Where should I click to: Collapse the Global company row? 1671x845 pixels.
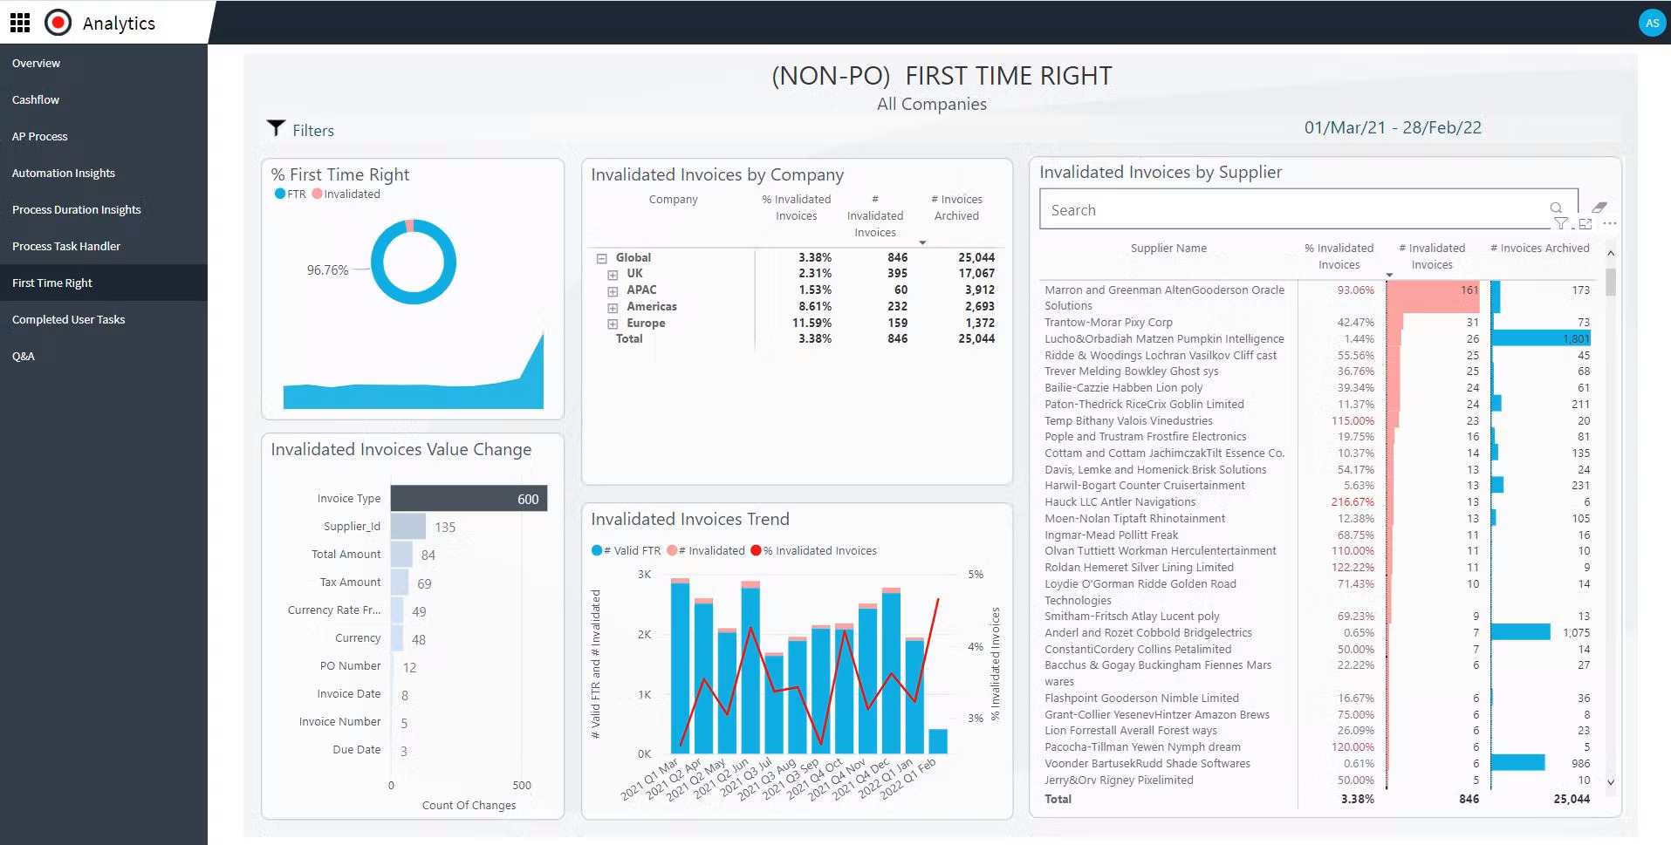[x=601, y=258]
